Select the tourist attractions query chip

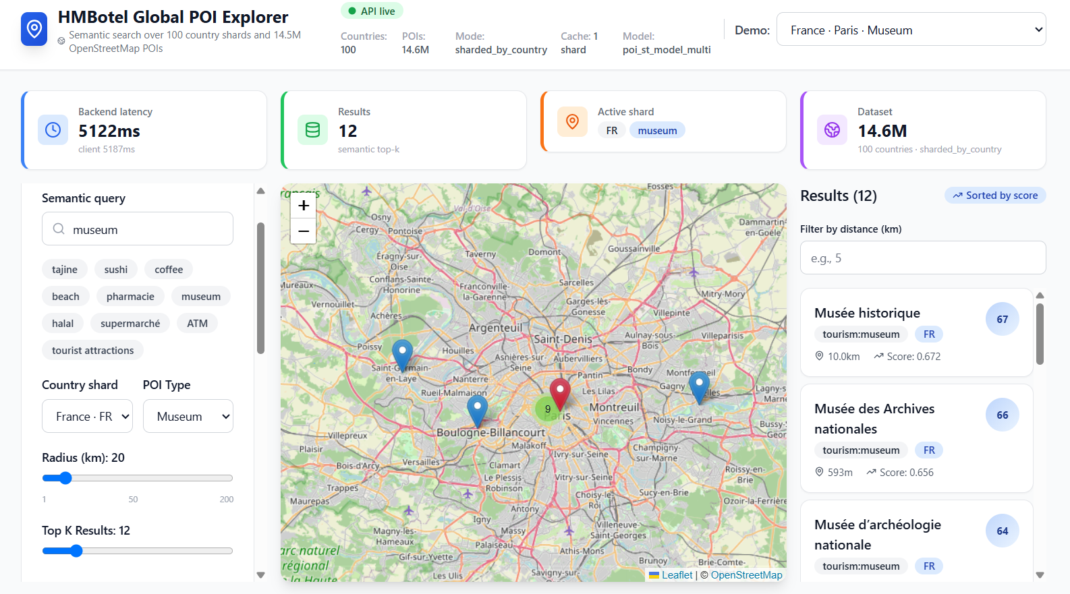click(x=93, y=350)
